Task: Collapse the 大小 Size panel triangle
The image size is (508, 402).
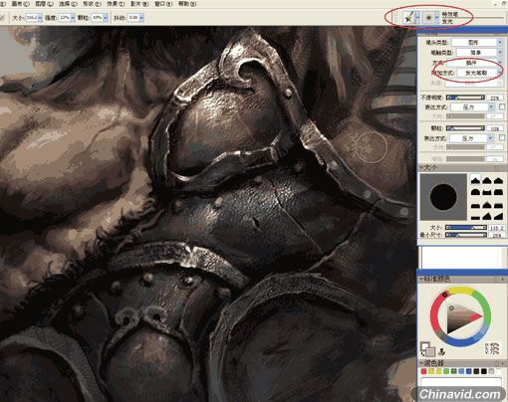Action: (421, 168)
